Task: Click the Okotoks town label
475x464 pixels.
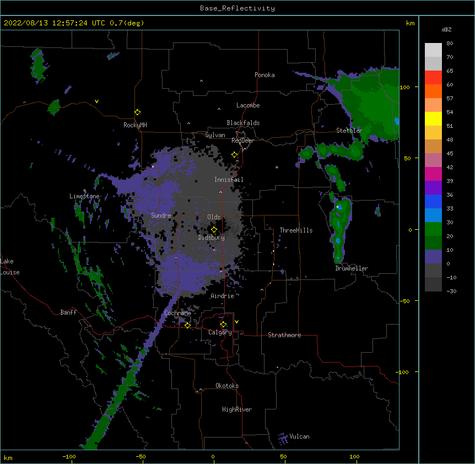Action: pos(227,386)
